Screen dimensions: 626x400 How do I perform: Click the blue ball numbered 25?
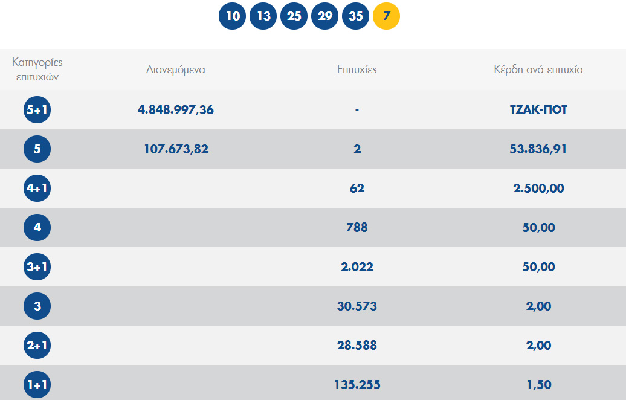tap(294, 16)
